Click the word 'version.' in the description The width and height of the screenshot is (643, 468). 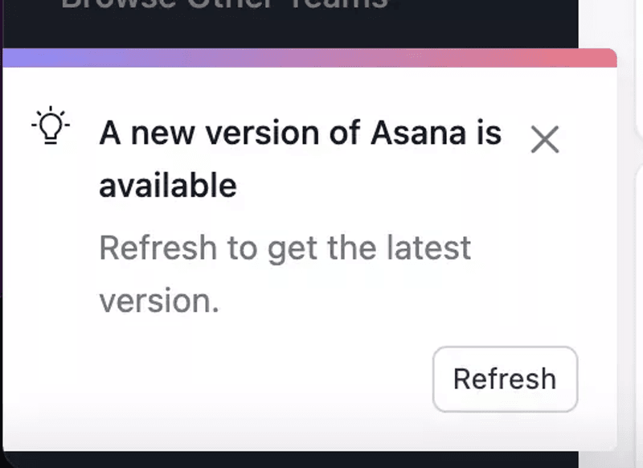pos(158,301)
